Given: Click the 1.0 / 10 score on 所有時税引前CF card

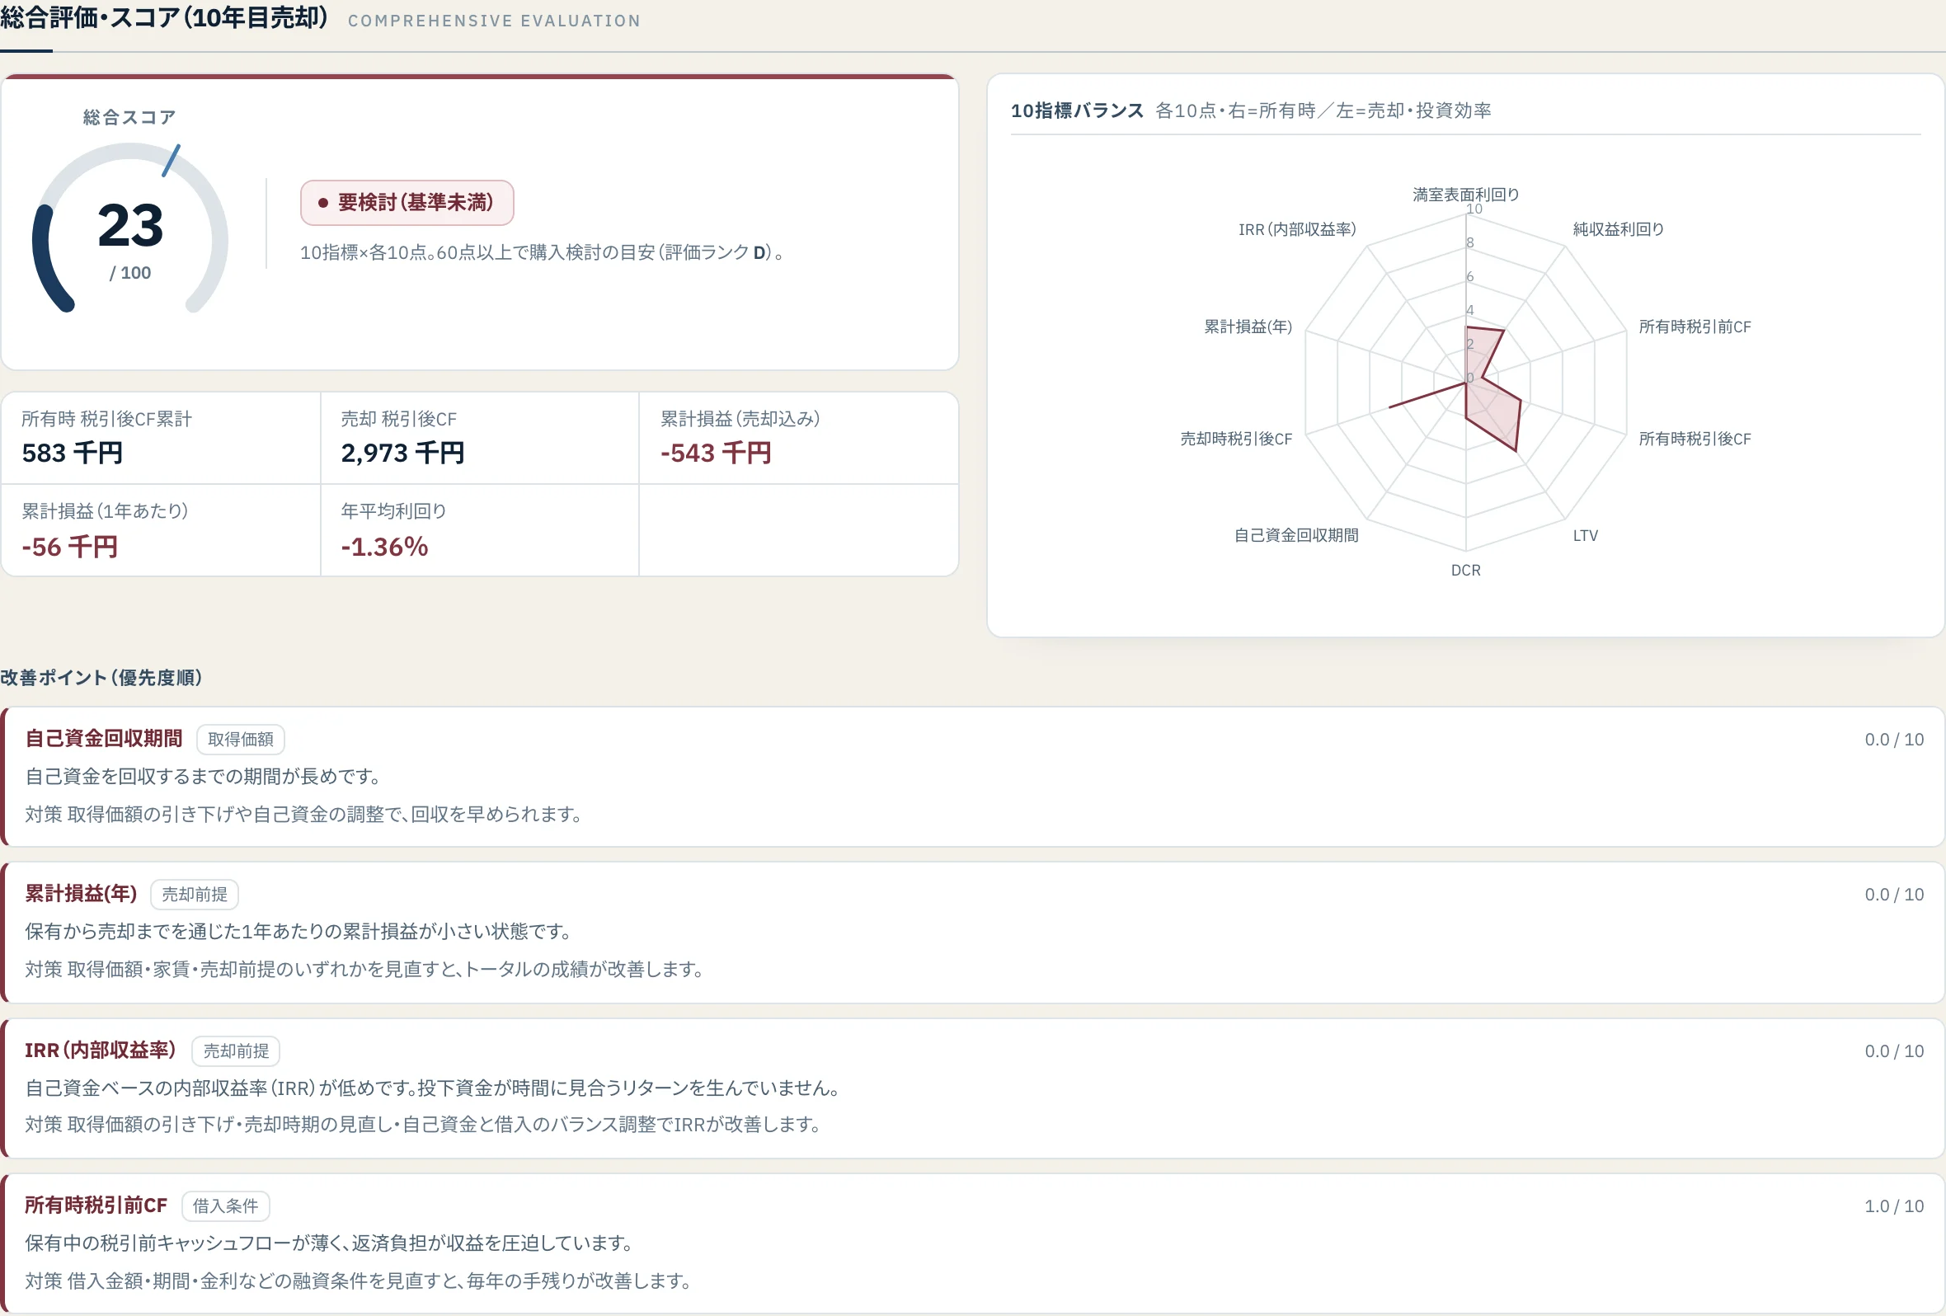Looking at the screenshot, I should (1893, 1206).
